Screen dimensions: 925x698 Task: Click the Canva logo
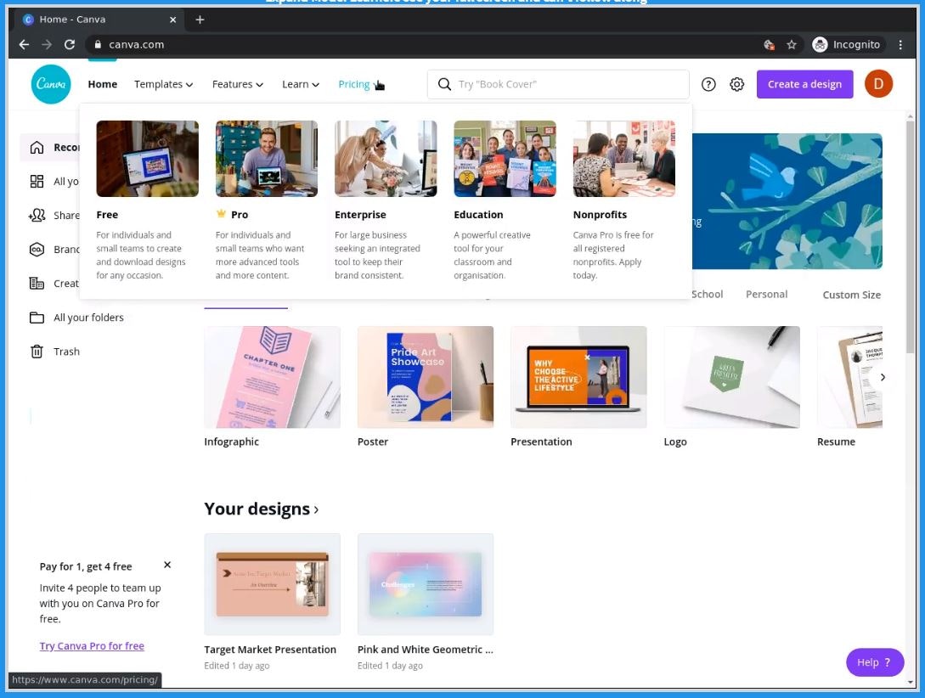[51, 84]
